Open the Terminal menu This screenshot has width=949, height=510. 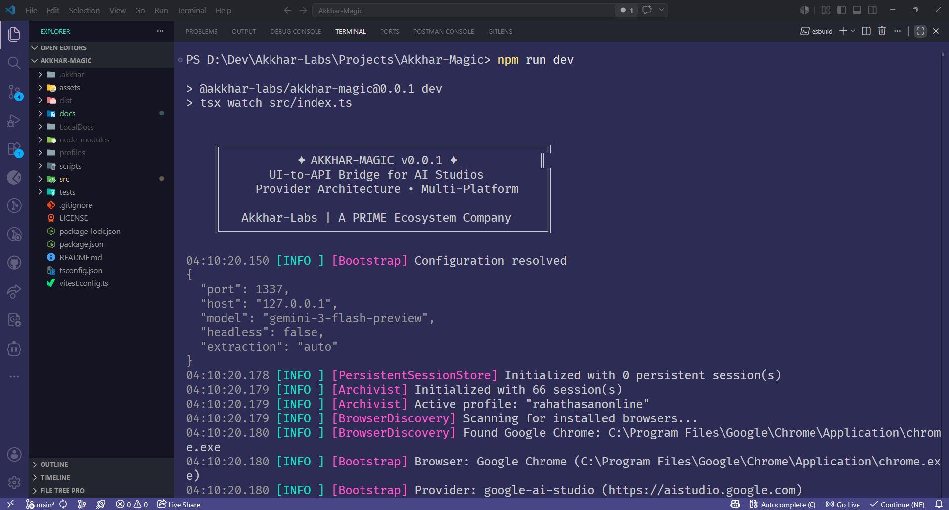coord(191,10)
